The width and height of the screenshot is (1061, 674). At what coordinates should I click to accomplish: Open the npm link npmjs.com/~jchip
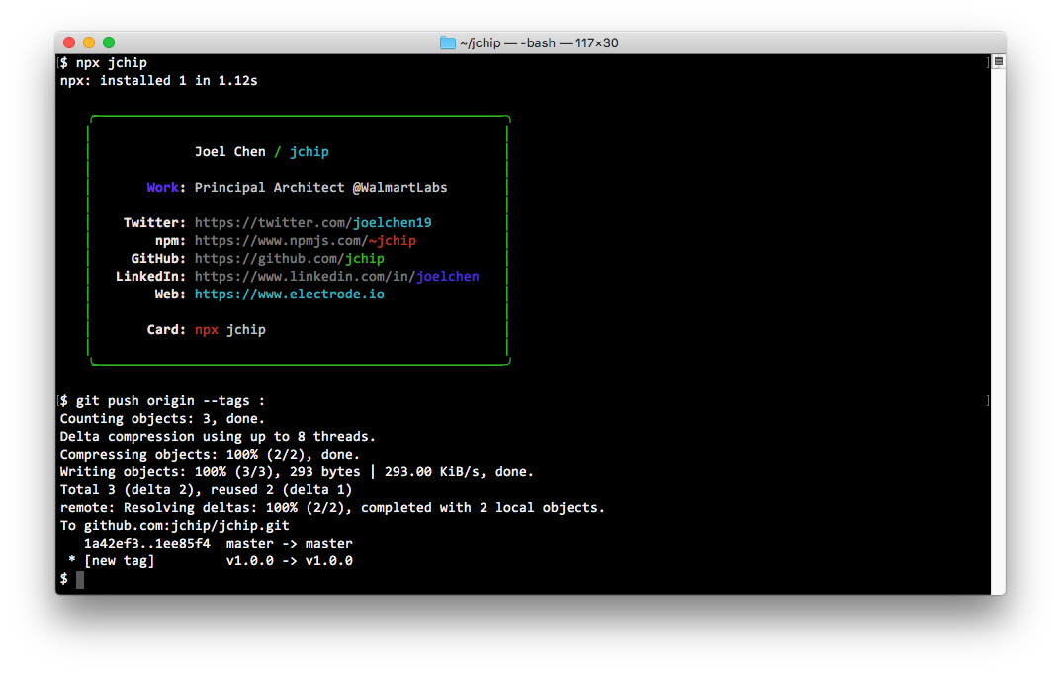tap(306, 241)
